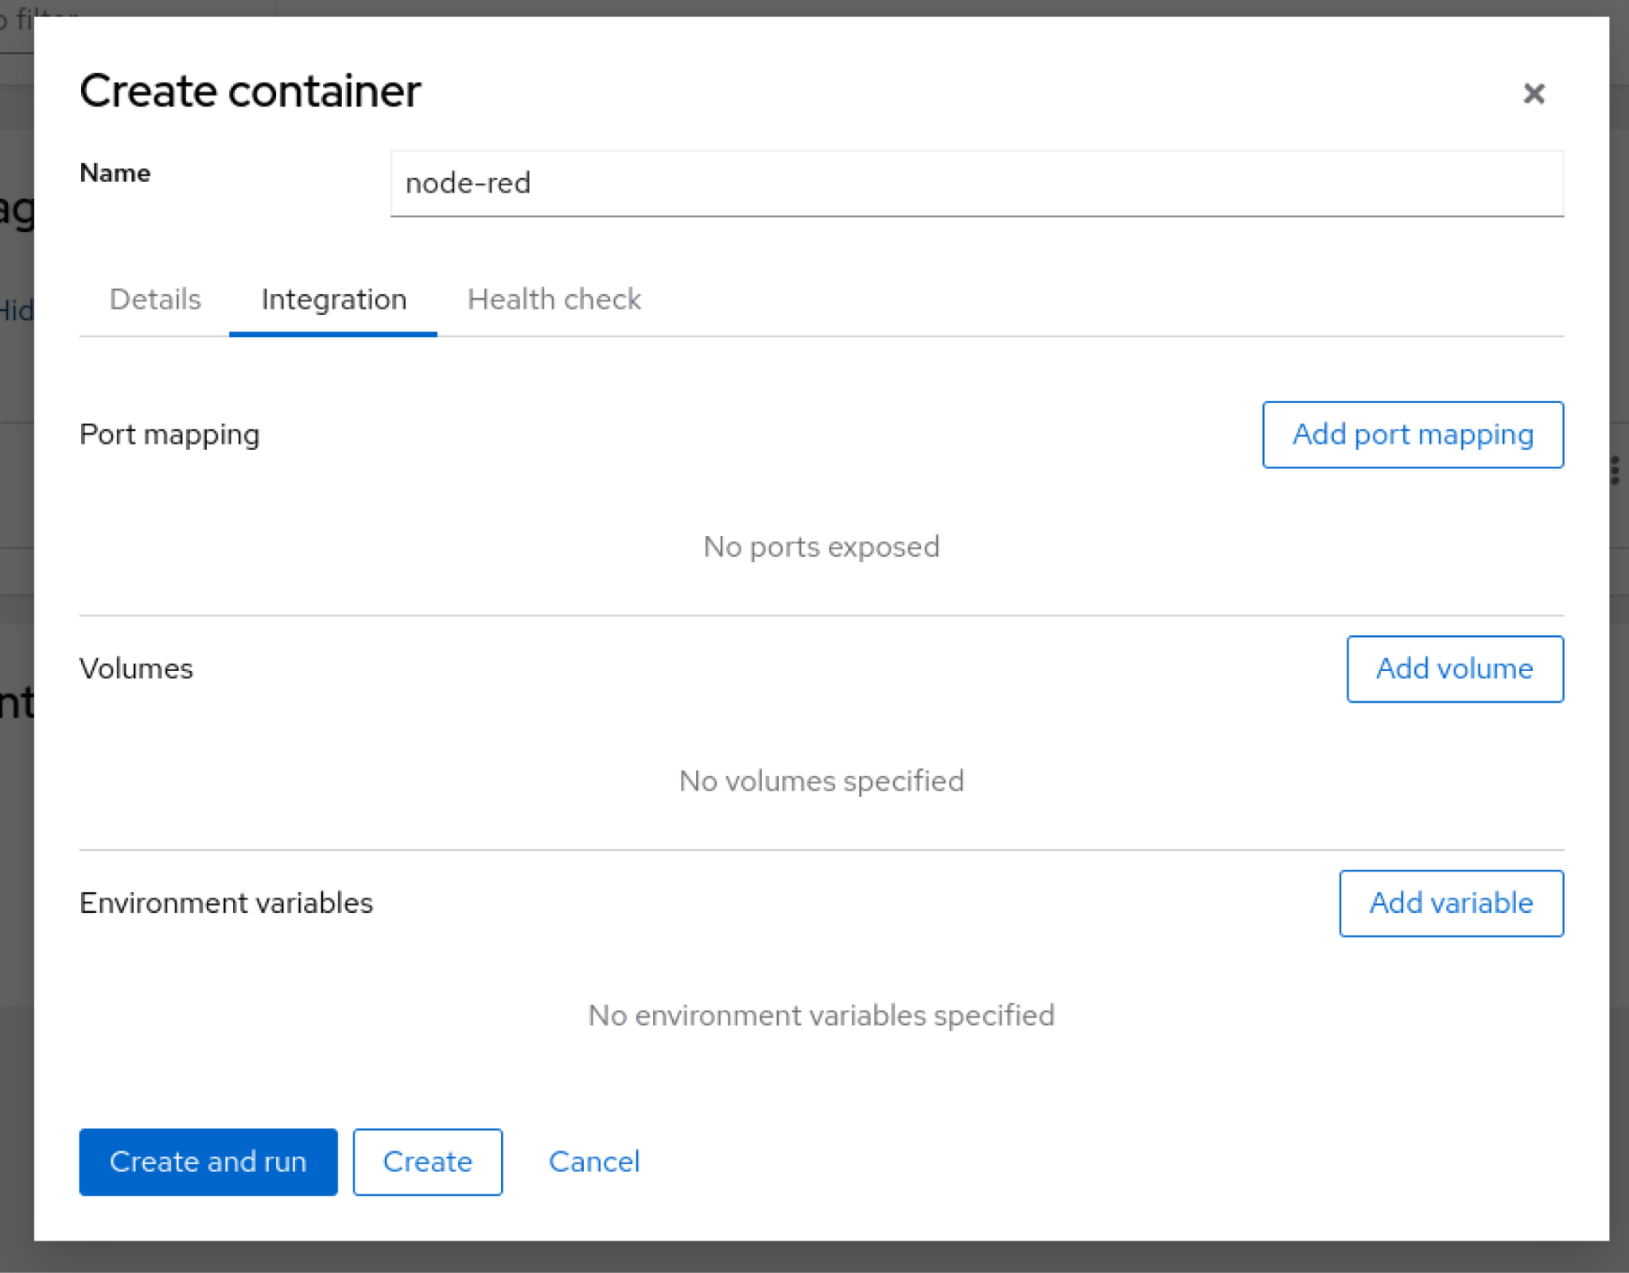The width and height of the screenshot is (1629, 1273).
Task: Click the partially hidden Hide link at left
Action: click(16, 311)
